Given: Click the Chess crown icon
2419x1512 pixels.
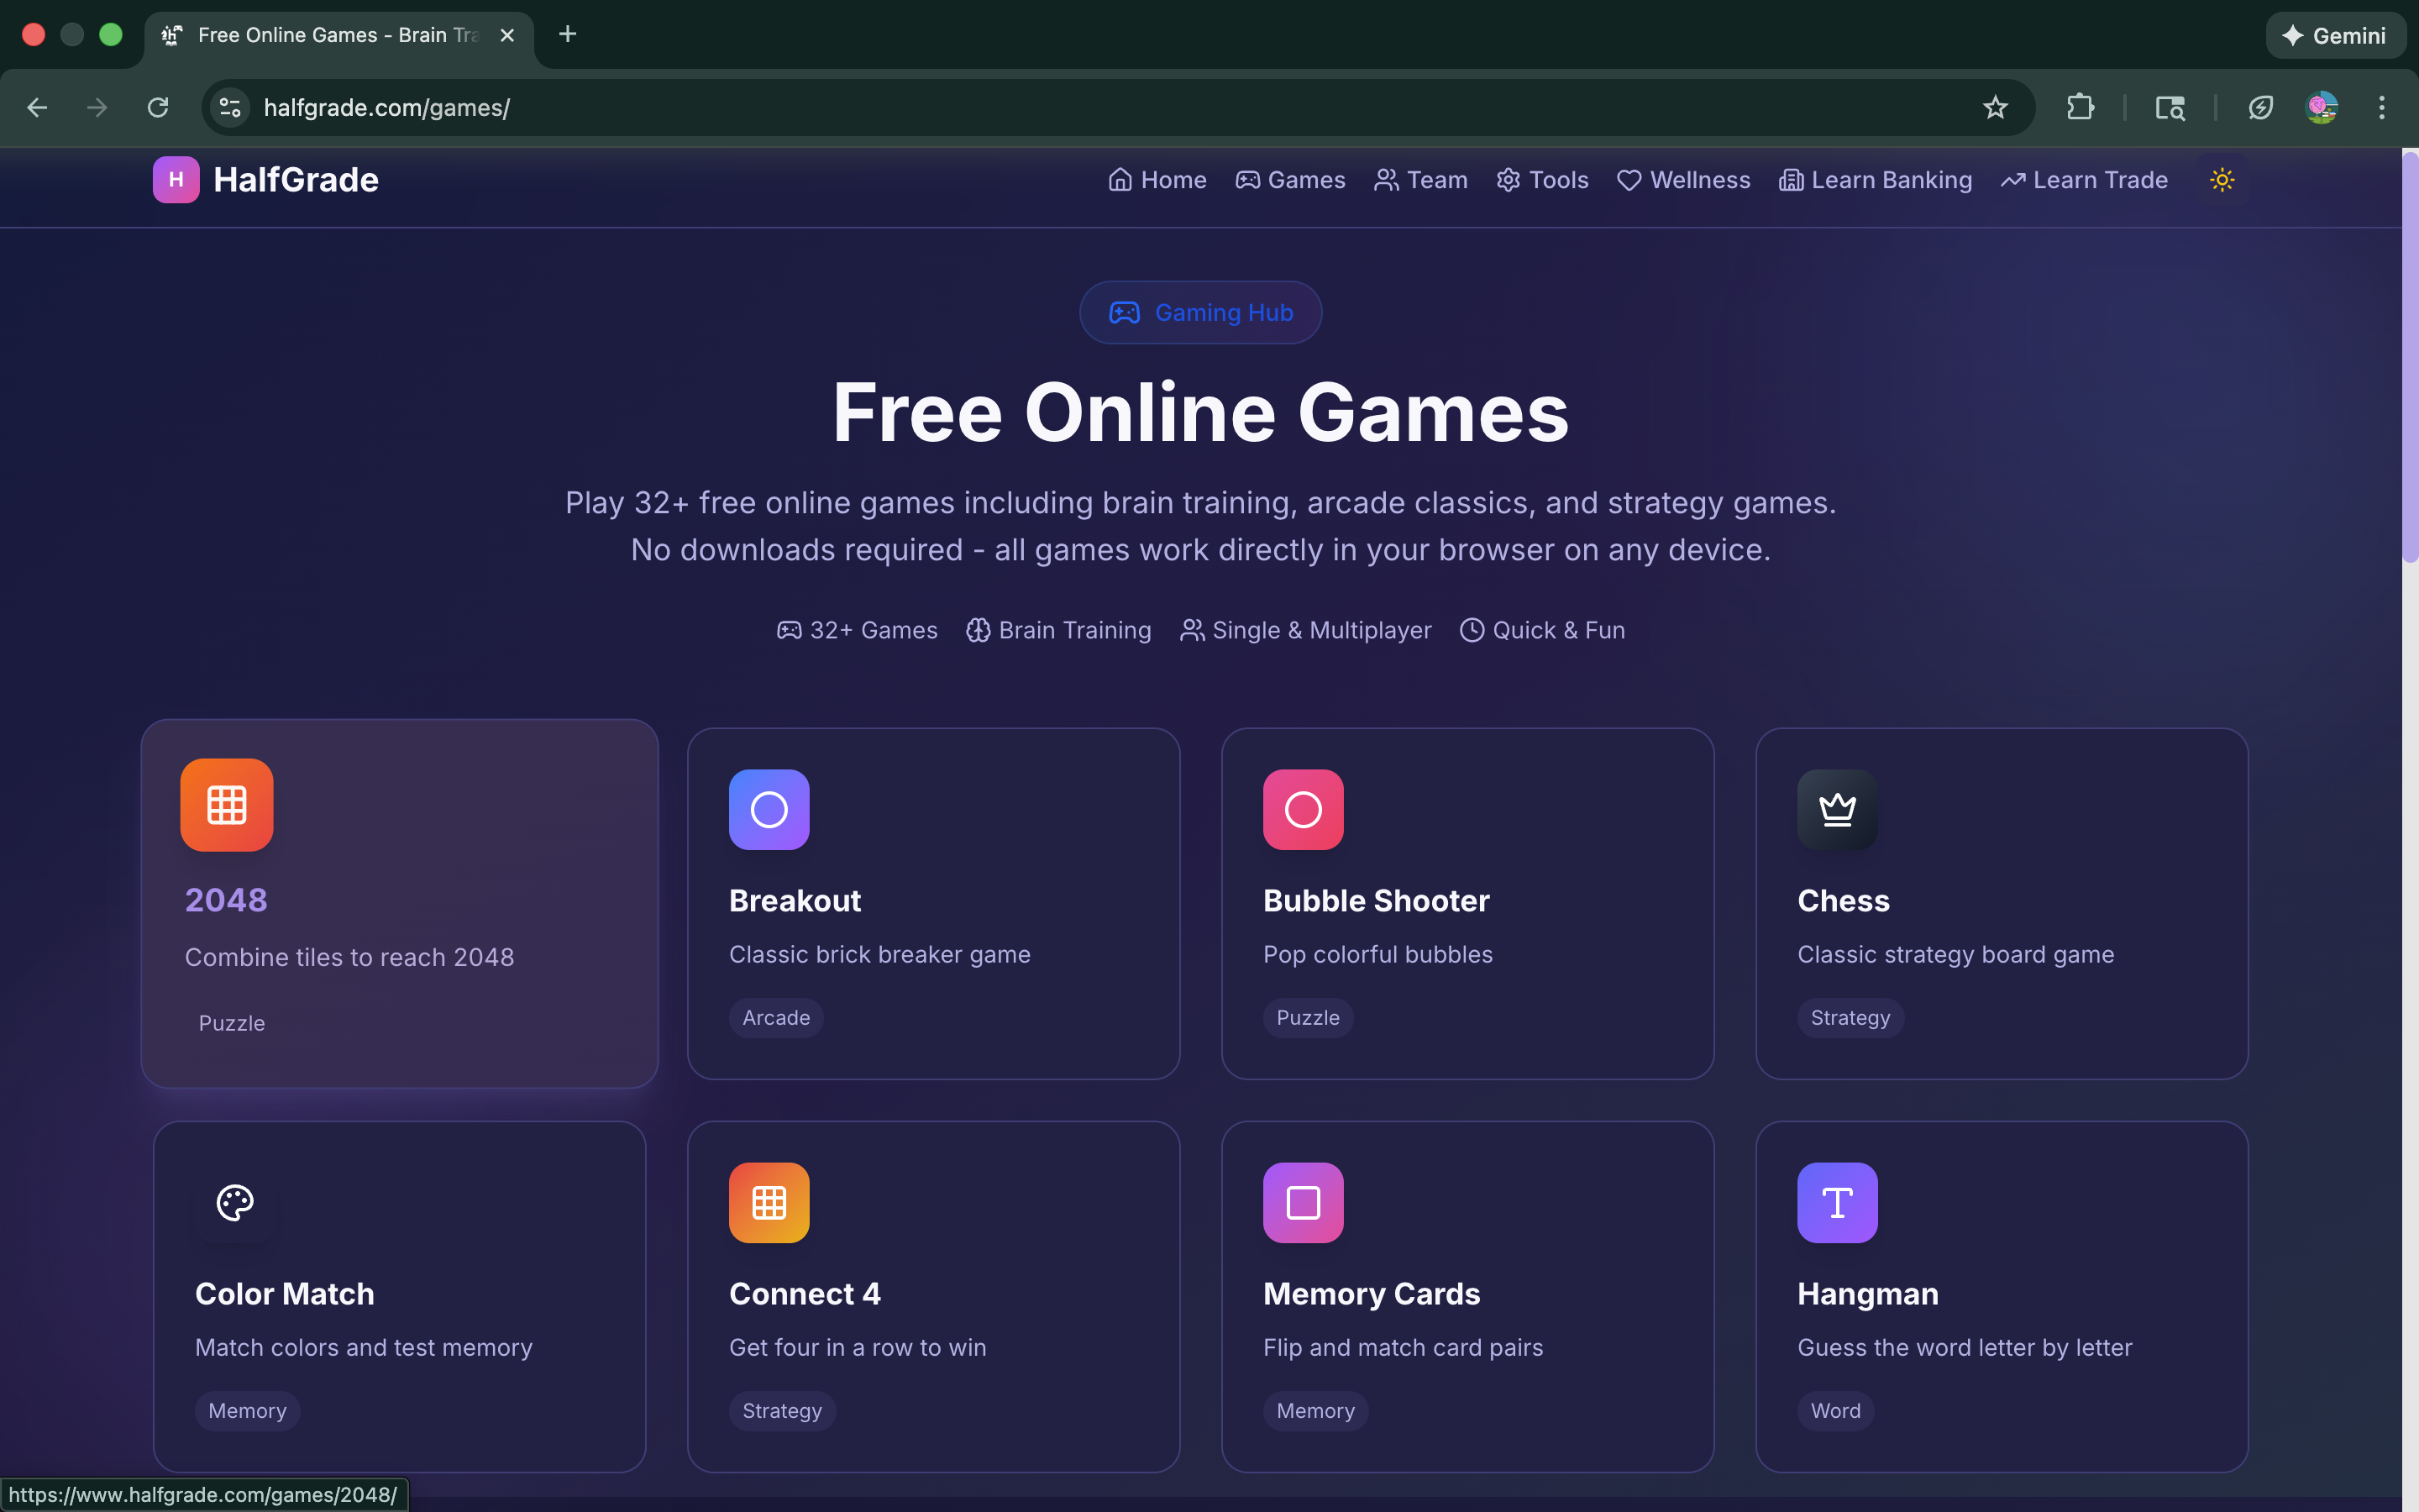Looking at the screenshot, I should [1836, 809].
